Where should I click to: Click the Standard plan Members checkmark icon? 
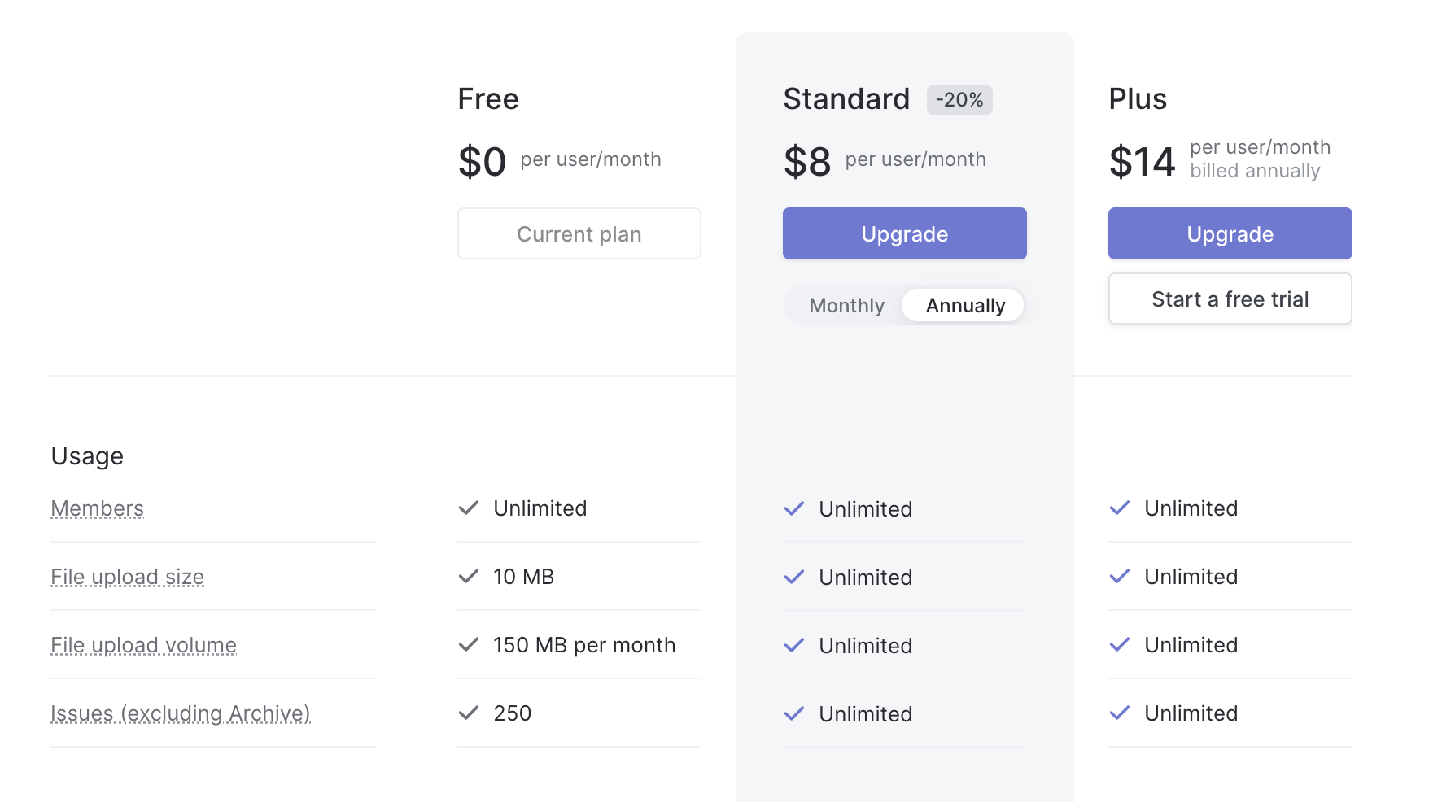pos(794,509)
